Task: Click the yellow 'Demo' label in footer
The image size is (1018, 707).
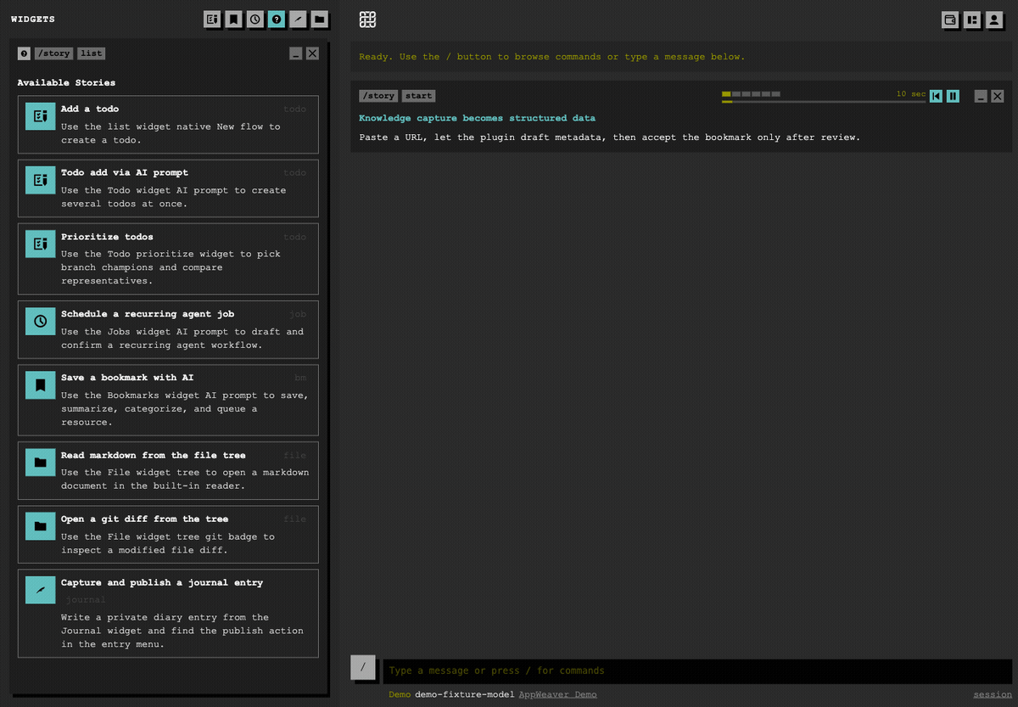Action: pos(400,694)
